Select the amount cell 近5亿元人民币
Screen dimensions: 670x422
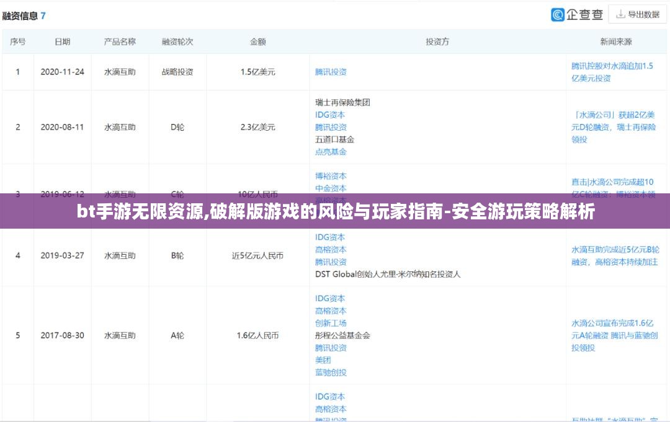[x=257, y=255]
